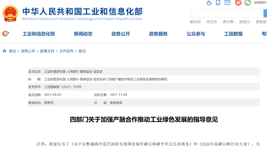Open 工业和信息化部 navigation menu

39,34
